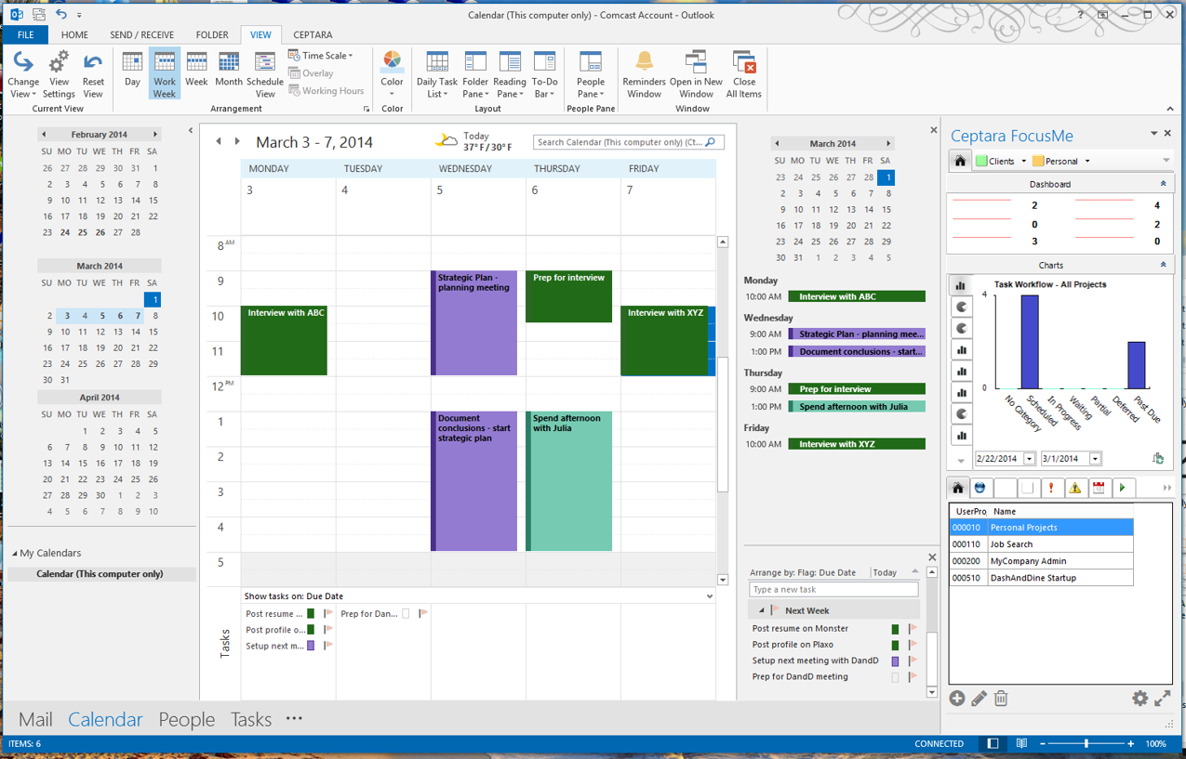Open the SEND / RECEIVE tab
The image size is (1186, 759).
(x=142, y=35)
